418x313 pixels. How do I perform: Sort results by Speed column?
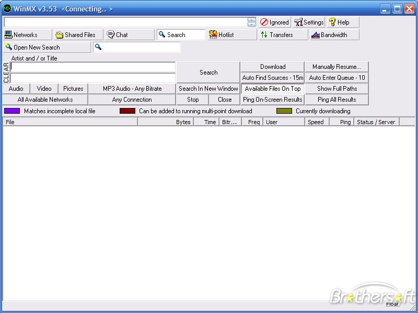(317, 122)
